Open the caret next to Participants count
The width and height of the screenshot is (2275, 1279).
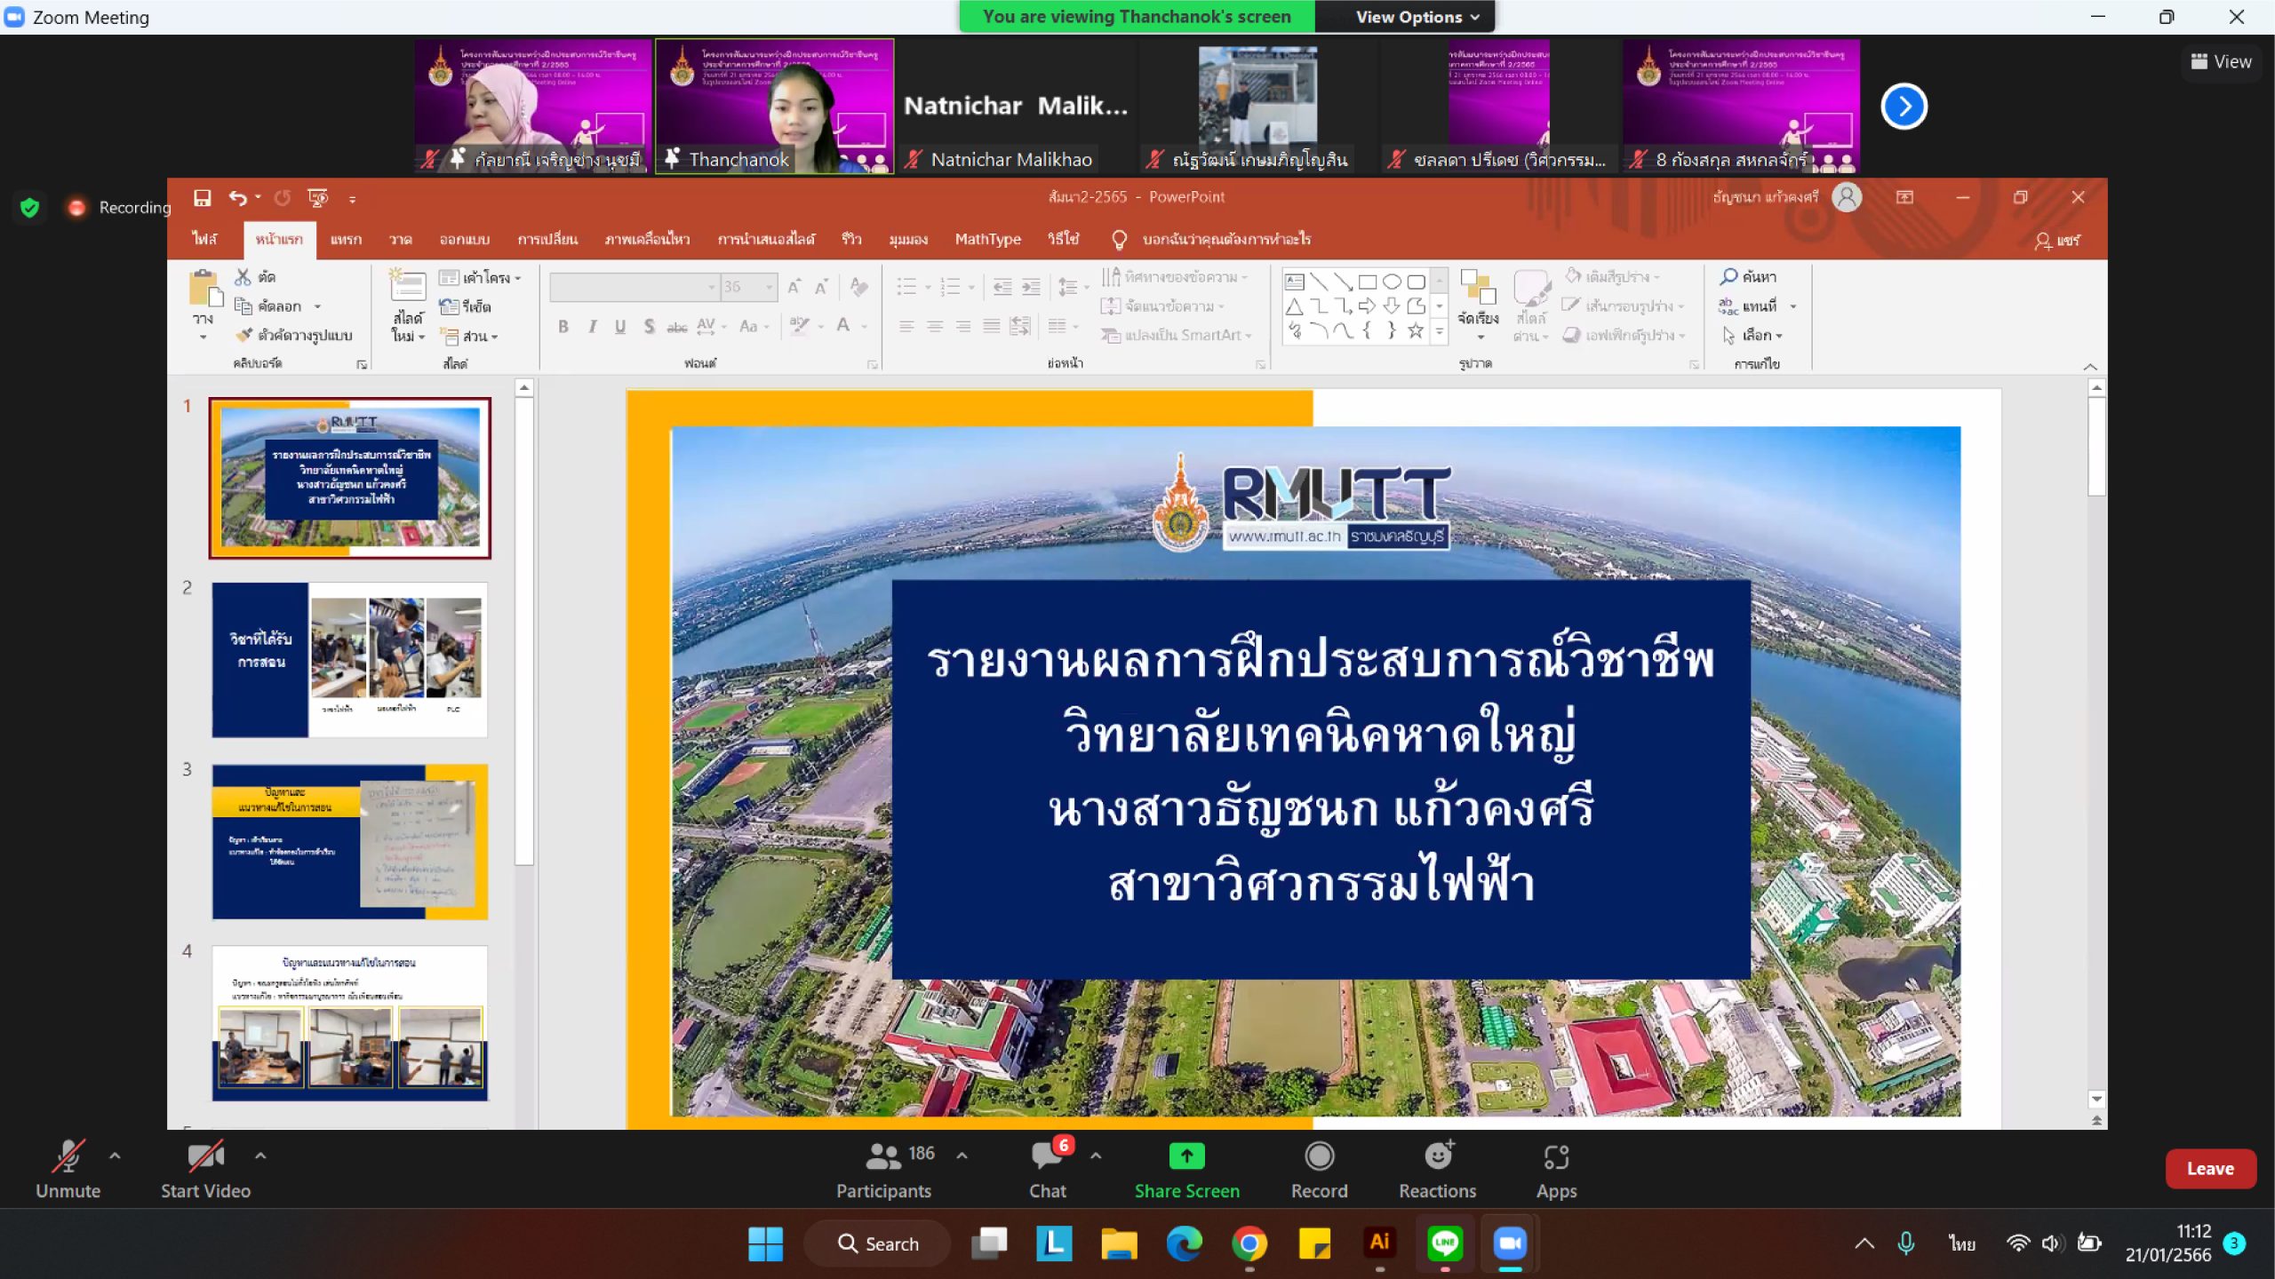[962, 1156]
